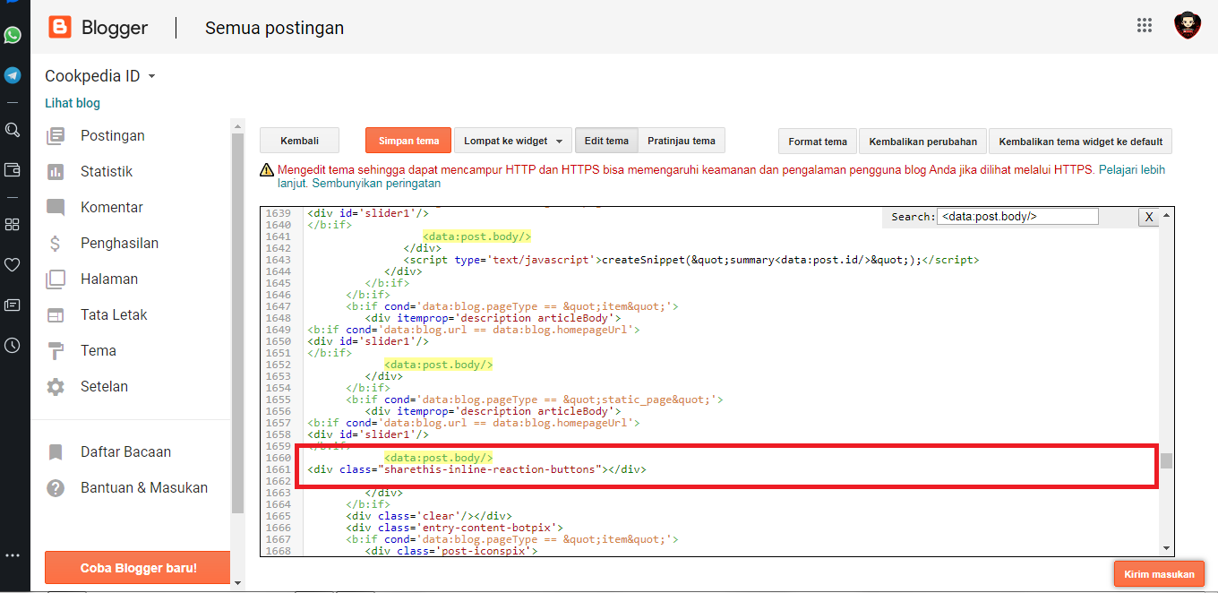Viewport: 1218px width, 593px height.
Task: Open the Google apps grid
Action: click(x=1144, y=25)
